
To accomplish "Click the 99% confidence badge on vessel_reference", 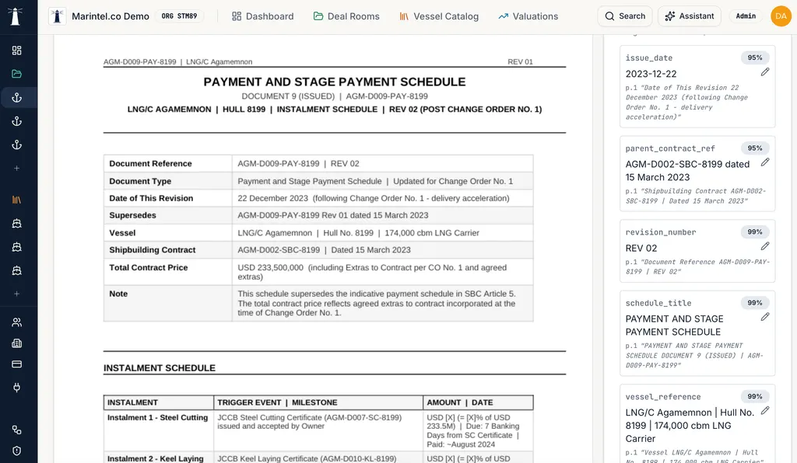I will click(755, 396).
